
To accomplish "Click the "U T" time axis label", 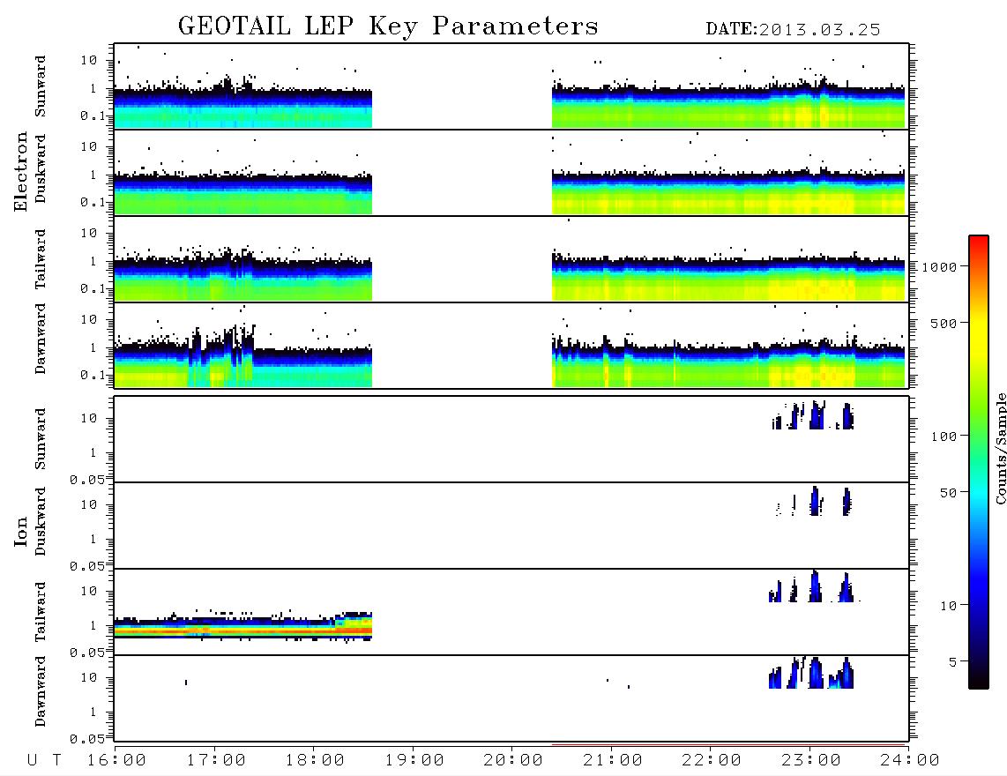I will 44,761.
